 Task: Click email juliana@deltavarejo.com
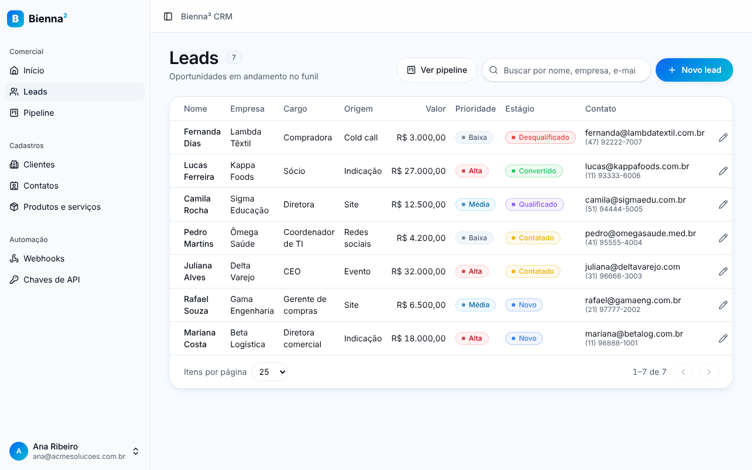pos(633,267)
